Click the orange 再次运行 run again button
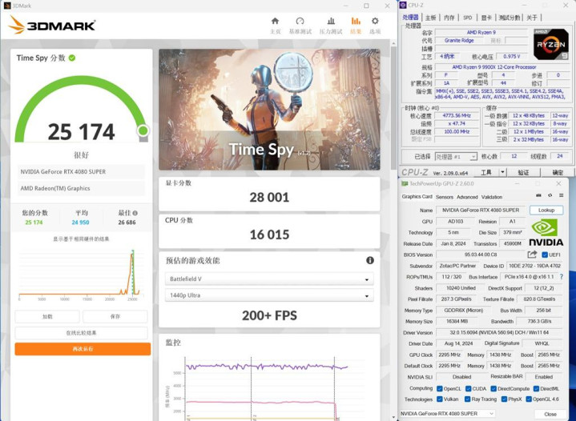This screenshot has height=421, width=576. (x=83, y=349)
